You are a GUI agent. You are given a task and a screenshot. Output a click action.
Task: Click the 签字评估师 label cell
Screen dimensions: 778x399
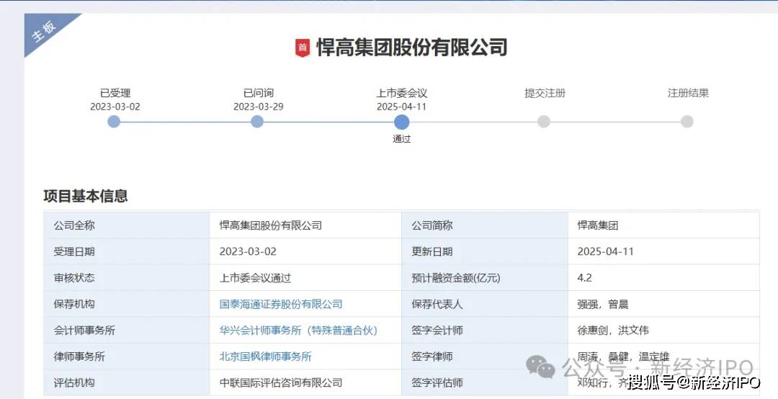pyautogui.click(x=485, y=382)
